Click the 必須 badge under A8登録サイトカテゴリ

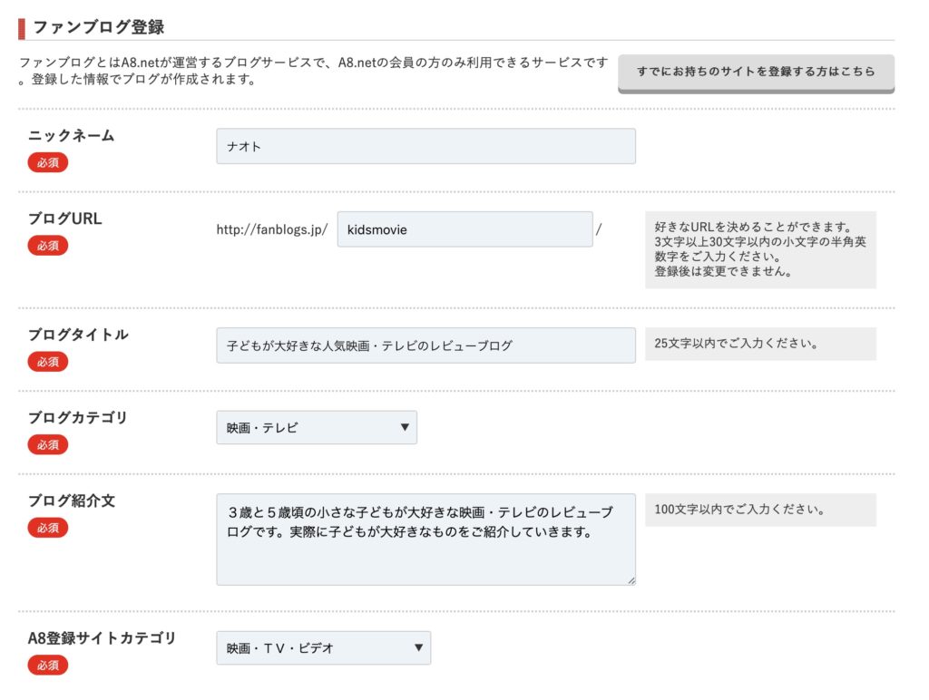[48, 665]
